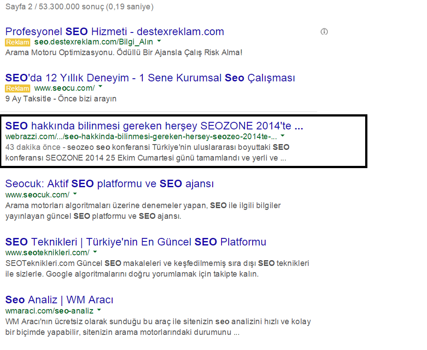
Task: Open dropdown arrow next to www.seocuk.com
Action: (75, 194)
